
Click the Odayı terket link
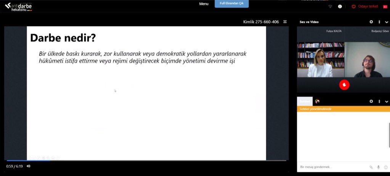(368, 6)
